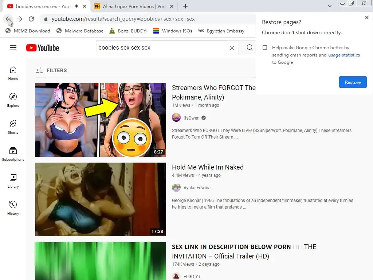Viewport: 373px width, 280px height.
Task: Open the YouTube hamburger guide menu
Action: (13, 48)
